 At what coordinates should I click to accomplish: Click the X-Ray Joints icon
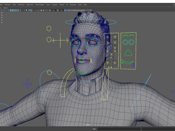click(46, 10)
